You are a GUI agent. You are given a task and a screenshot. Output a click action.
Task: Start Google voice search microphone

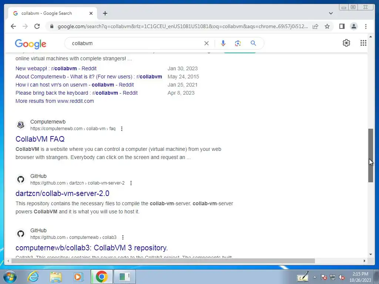pos(223,43)
